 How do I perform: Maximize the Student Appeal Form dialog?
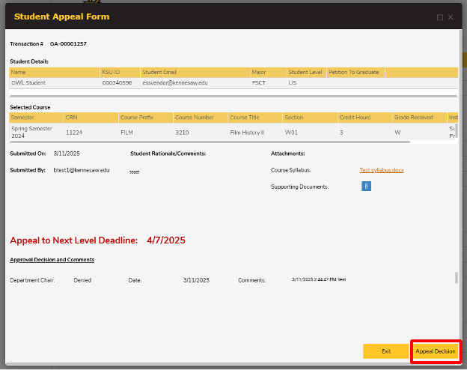[440, 16]
